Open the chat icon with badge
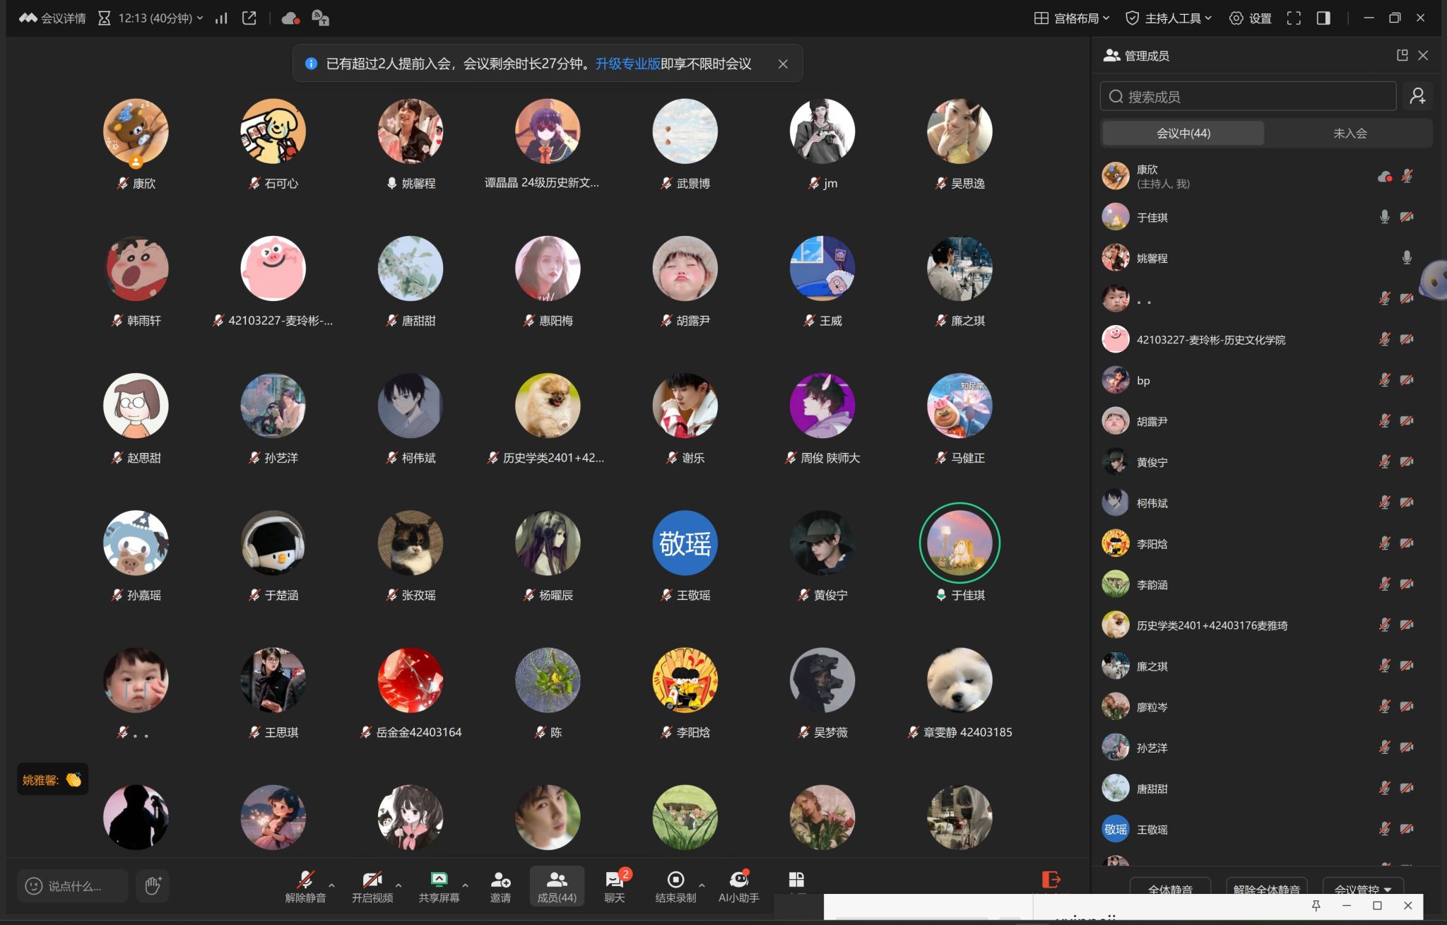The image size is (1447, 925). coord(614,880)
